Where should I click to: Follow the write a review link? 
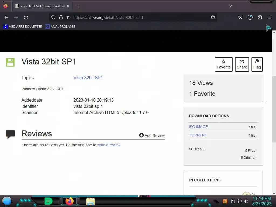109,145
